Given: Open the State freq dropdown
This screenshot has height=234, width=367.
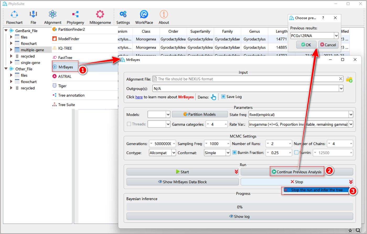Looking at the screenshot, I should [x=351, y=115].
